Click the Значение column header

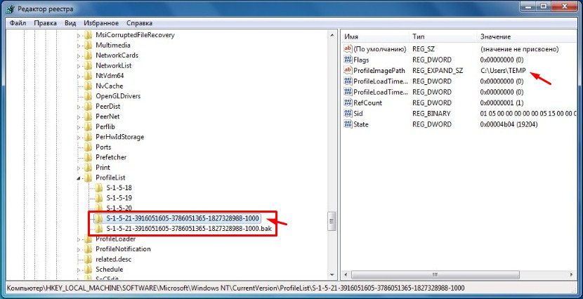pos(497,36)
